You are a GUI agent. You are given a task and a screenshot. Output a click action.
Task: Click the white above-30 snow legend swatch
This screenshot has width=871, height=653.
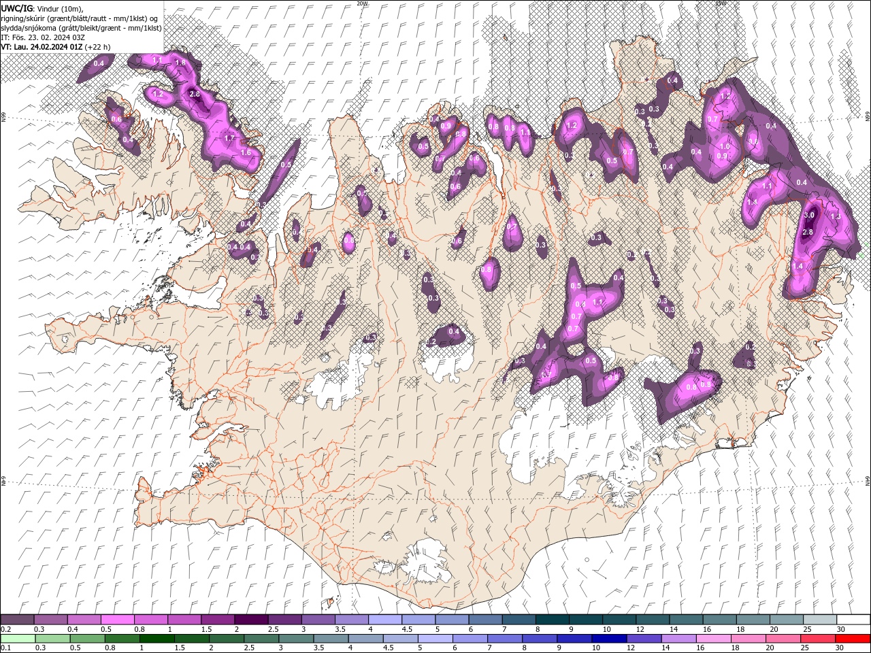(x=853, y=620)
